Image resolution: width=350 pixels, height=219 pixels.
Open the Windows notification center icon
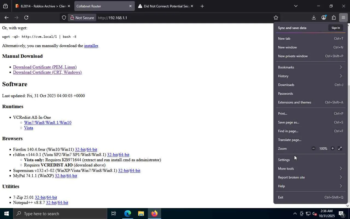pos(341,214)
